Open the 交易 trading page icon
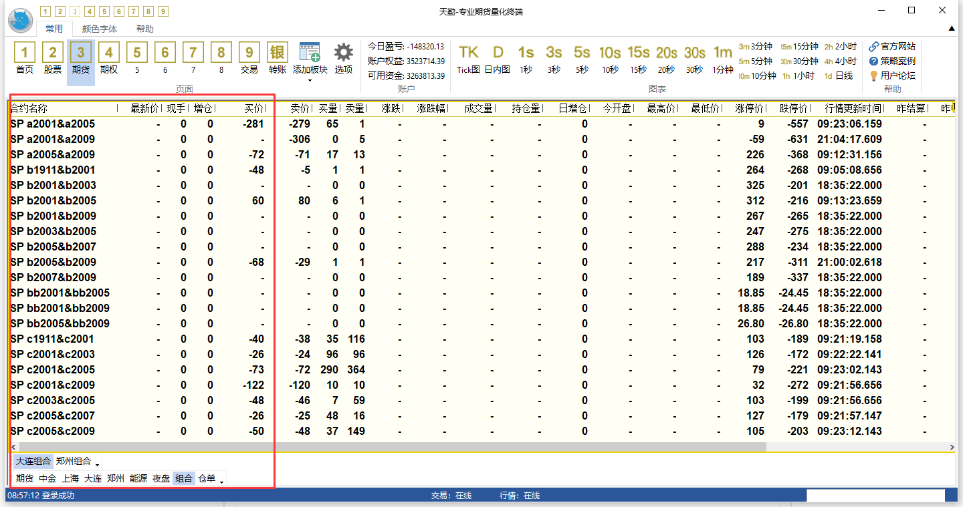 coord(249,59)
